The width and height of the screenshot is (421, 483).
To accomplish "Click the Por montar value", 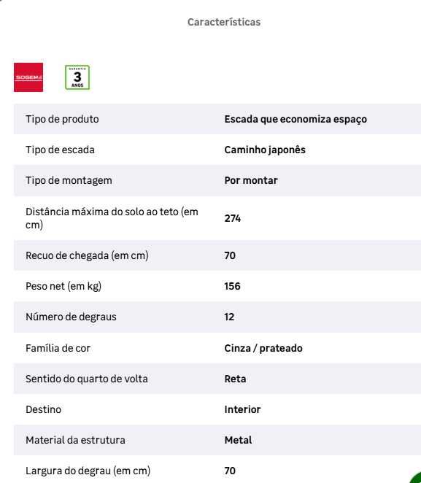I will coord(251,180).
